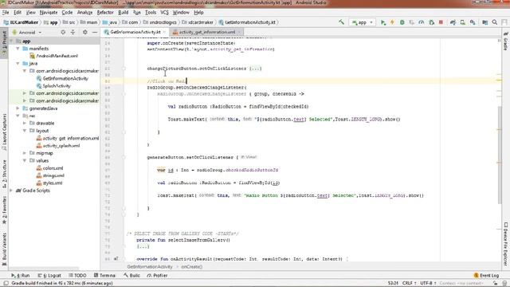The width and height of the screenshot is (510, 287).
Task: Collapse the res folder
Action: click(x=18, y=116)
